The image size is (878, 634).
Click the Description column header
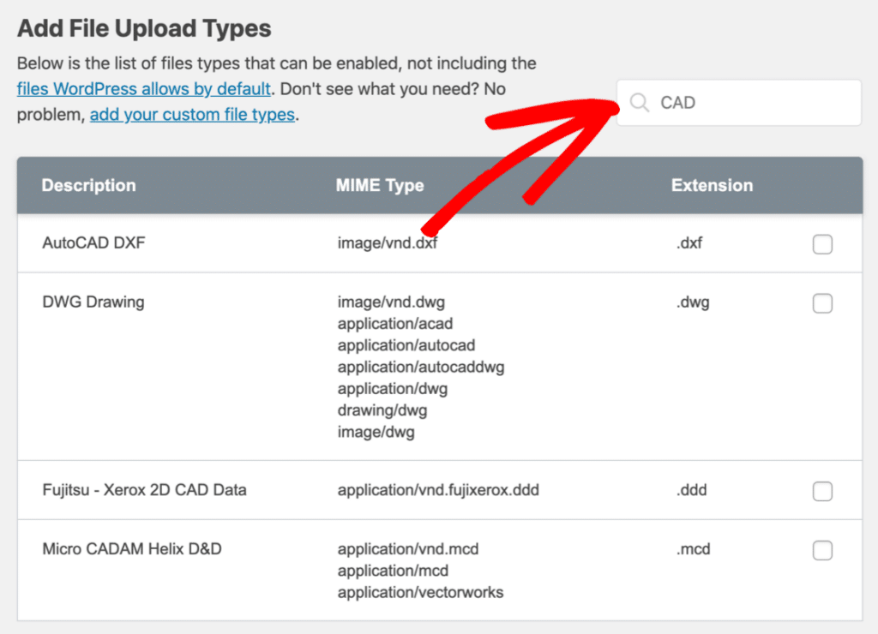pyautogui.click(x=89, y=185)
